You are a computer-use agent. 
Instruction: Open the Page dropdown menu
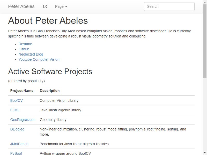(61, 6)
